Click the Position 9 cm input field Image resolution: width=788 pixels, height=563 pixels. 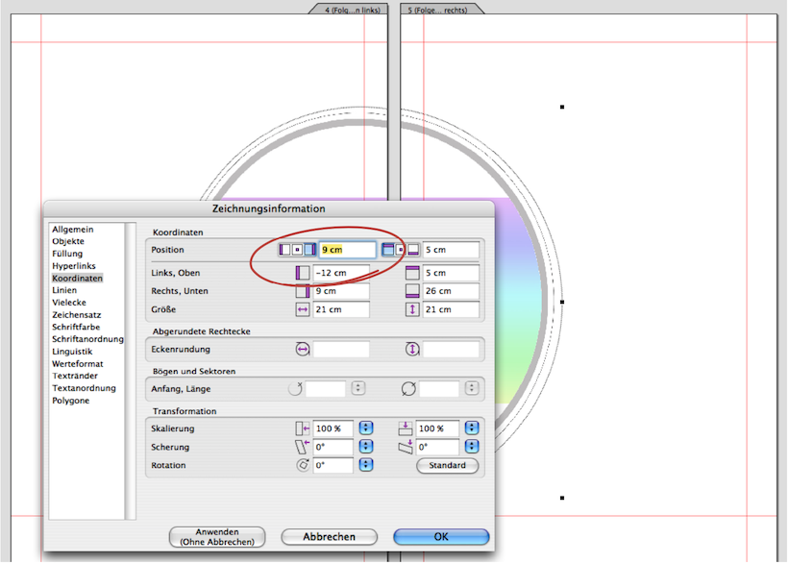click(346, 250)
